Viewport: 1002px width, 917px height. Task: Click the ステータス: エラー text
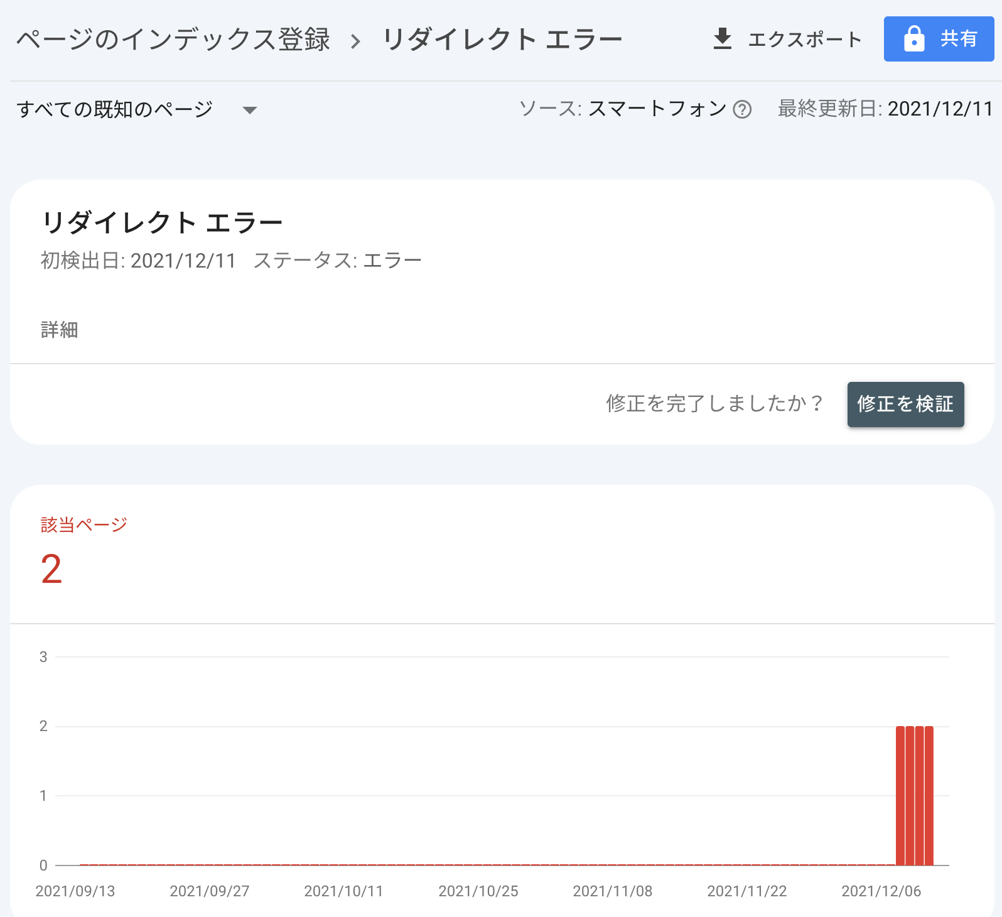click(x=338, y=260)
